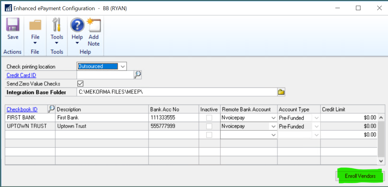This screenshot has height=187, width=388.
Task: Click in the Credit Card ID input field
Action: click(x=105, y=75)
